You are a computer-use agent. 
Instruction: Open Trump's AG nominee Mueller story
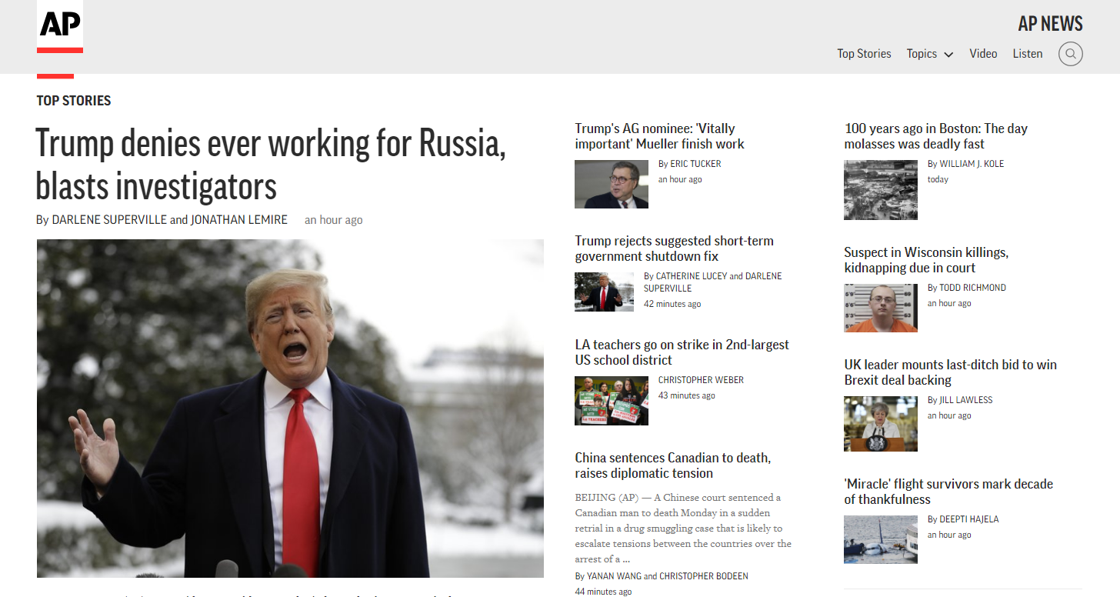[659, 136]
